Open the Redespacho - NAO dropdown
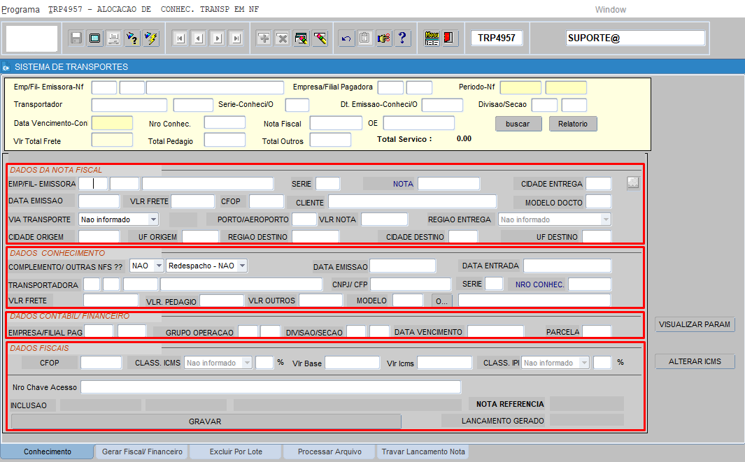This screenshot has height=462, width=745. point(242,266)
